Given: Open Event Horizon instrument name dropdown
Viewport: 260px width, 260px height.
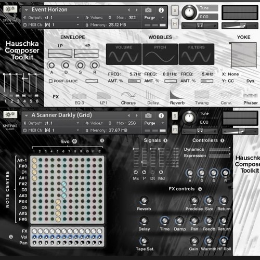Looking at the screenshot, I should [x=27, y=10].
